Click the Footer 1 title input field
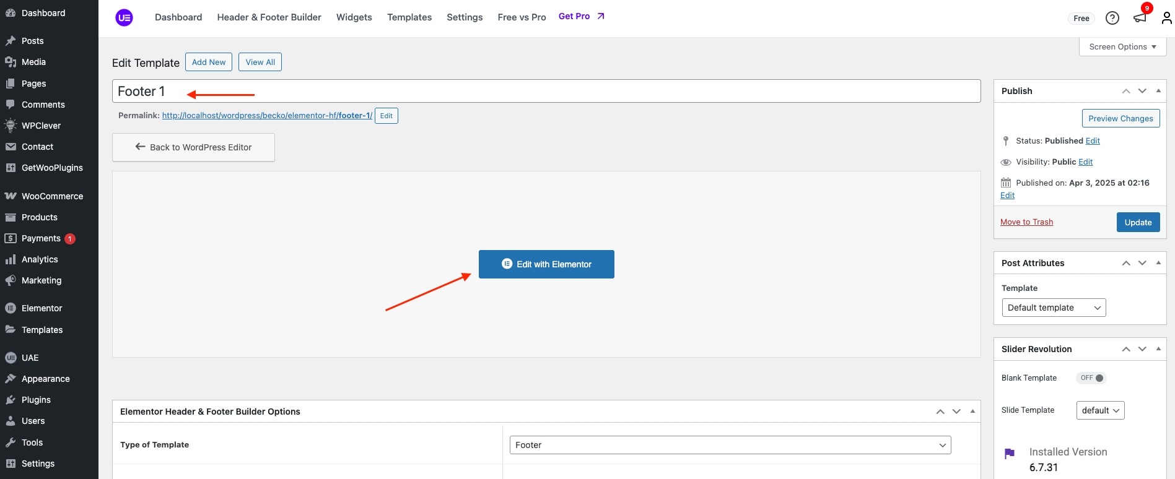The width and height of the screenshot is (1175, 479). click(x=545, y=92)
